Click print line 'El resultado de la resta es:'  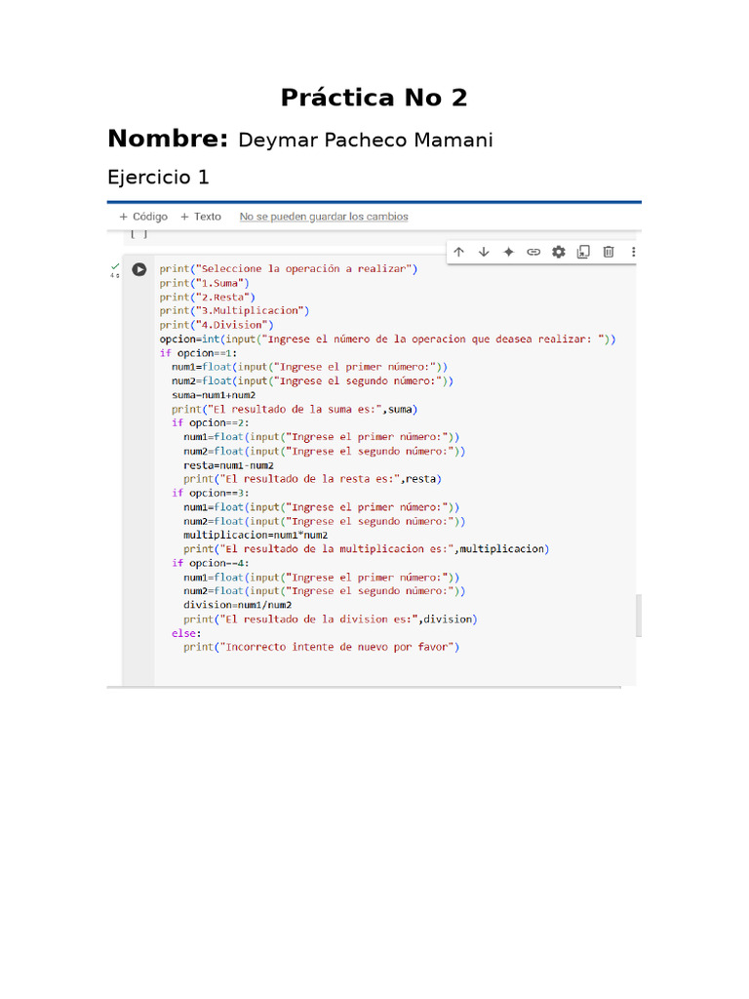[313, 479]
